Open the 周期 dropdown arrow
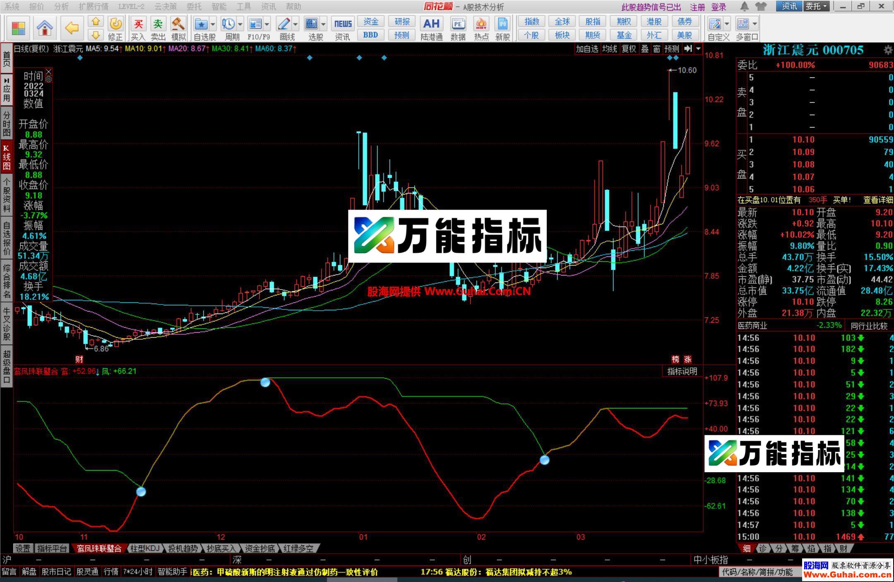894x582 pixels. tap(239, 24)
